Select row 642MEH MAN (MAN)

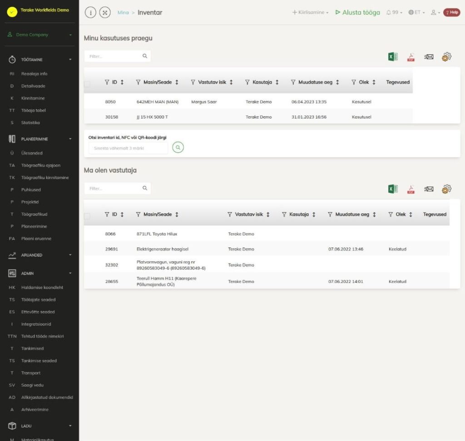pos(248,102)
